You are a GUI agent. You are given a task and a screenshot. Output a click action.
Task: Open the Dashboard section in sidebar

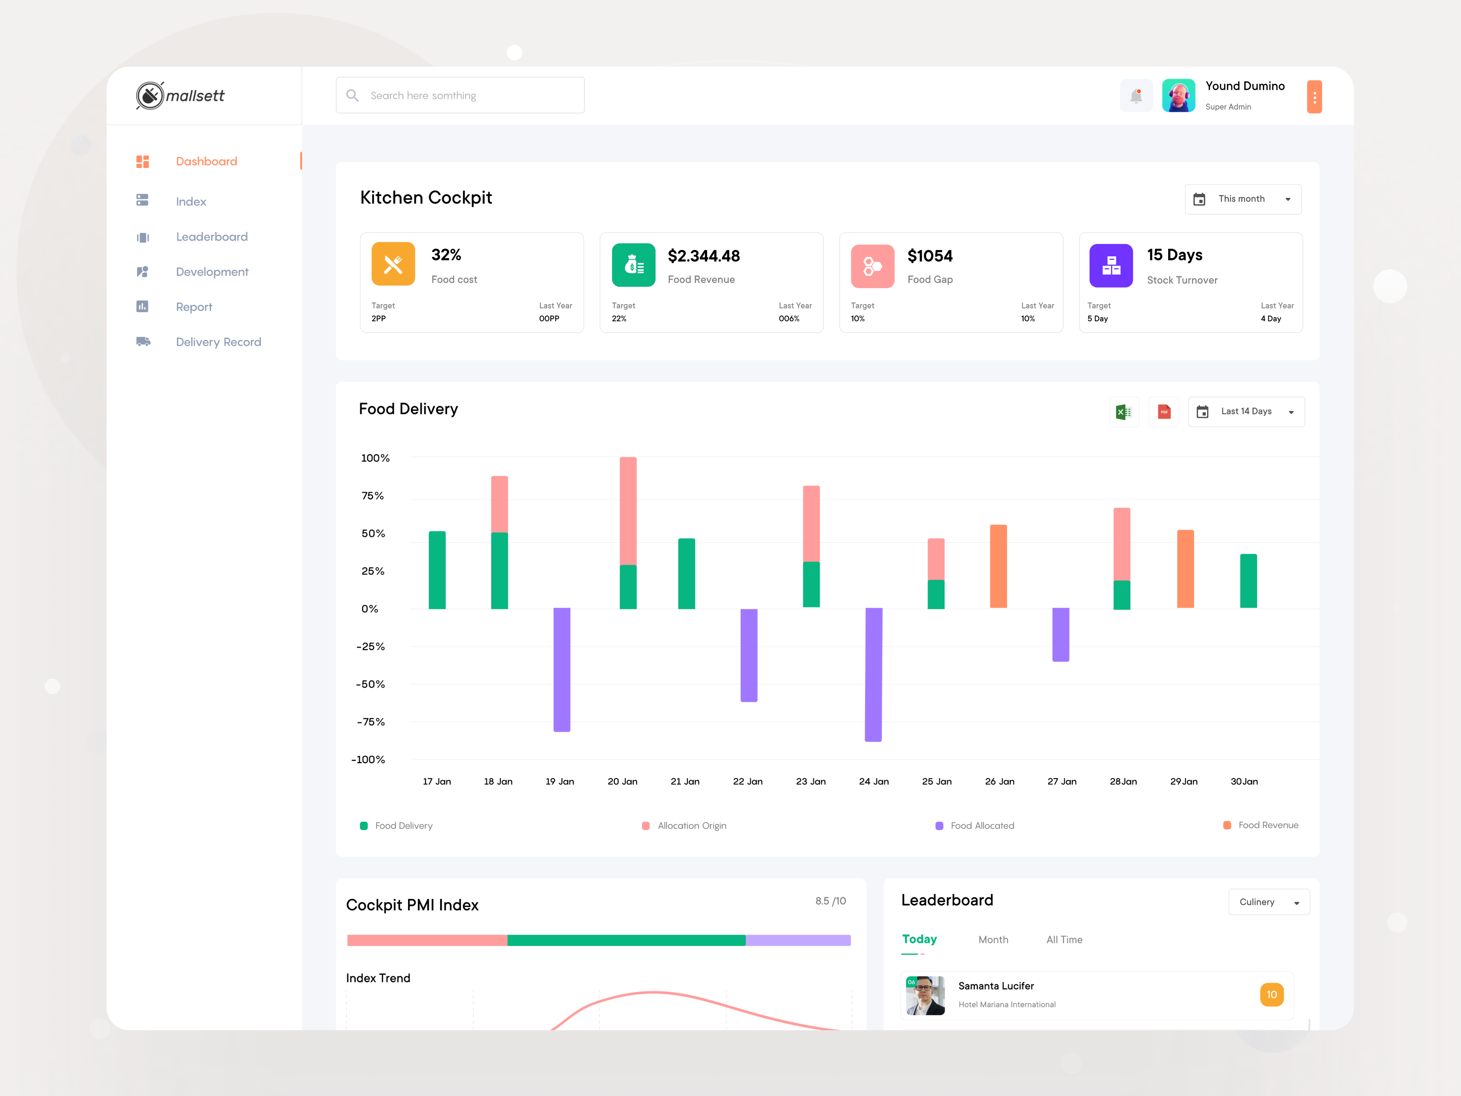[x=143, y=161]
